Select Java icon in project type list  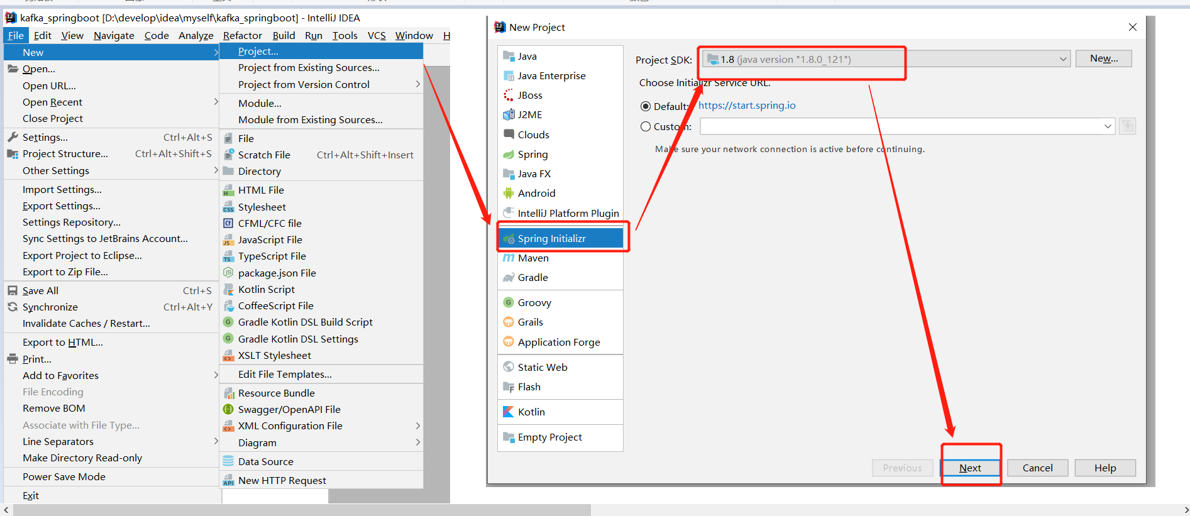509,56
